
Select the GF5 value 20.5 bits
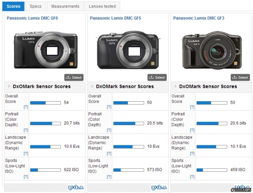pos(155,123)
